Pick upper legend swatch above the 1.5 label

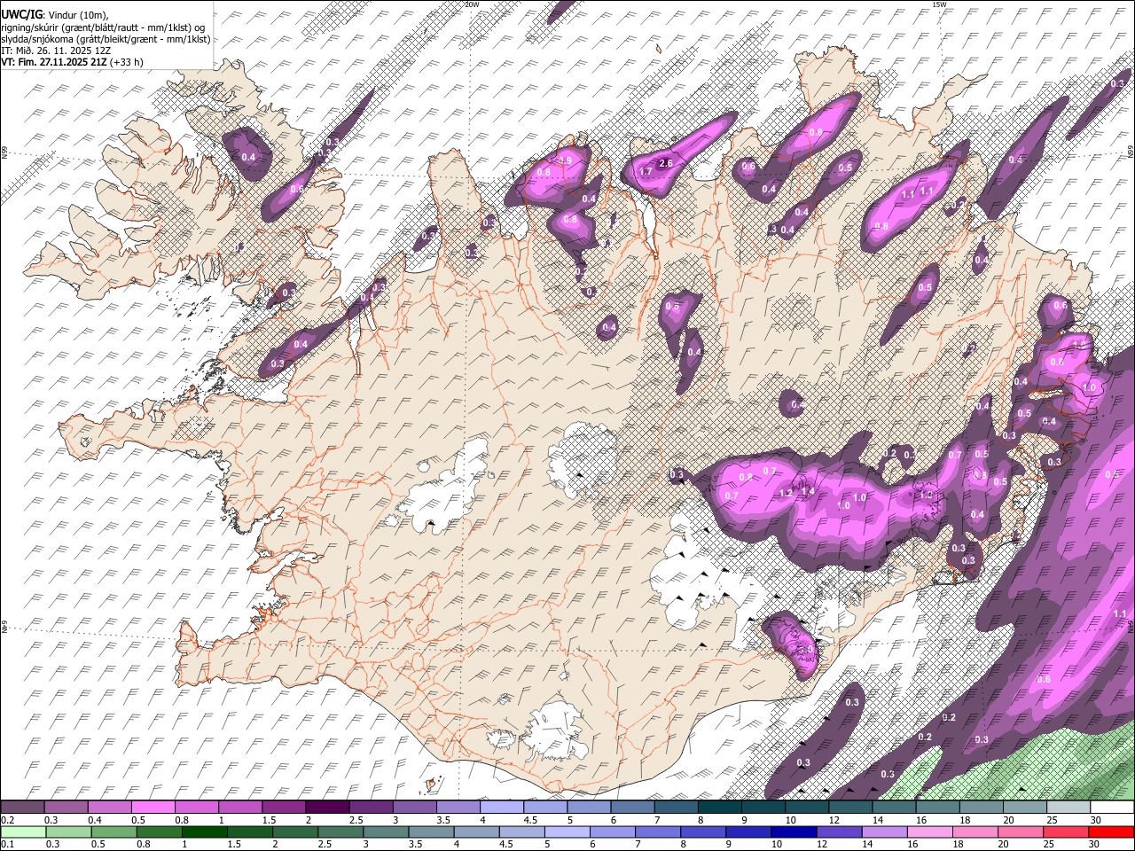click(x=284, y=808)
